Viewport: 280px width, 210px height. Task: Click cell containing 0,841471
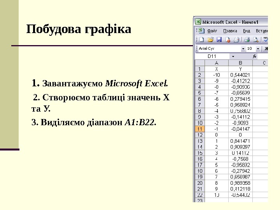coord(241,141)
